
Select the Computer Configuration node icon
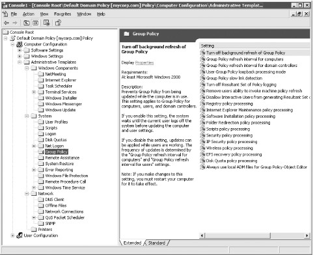pos(20,44)
